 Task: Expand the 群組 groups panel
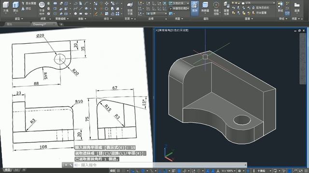[283, 19]
